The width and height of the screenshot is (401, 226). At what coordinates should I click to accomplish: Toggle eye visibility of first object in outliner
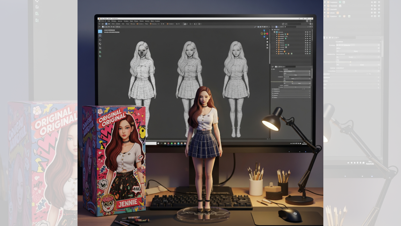pos(305,34)
